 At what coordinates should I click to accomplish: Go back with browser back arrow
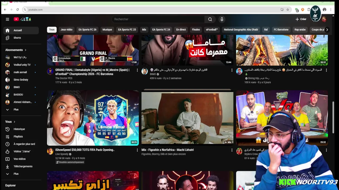tap(5, 9)
